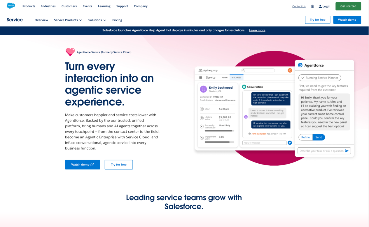Click the $3,882.26 lifetime value

point(225,117)
